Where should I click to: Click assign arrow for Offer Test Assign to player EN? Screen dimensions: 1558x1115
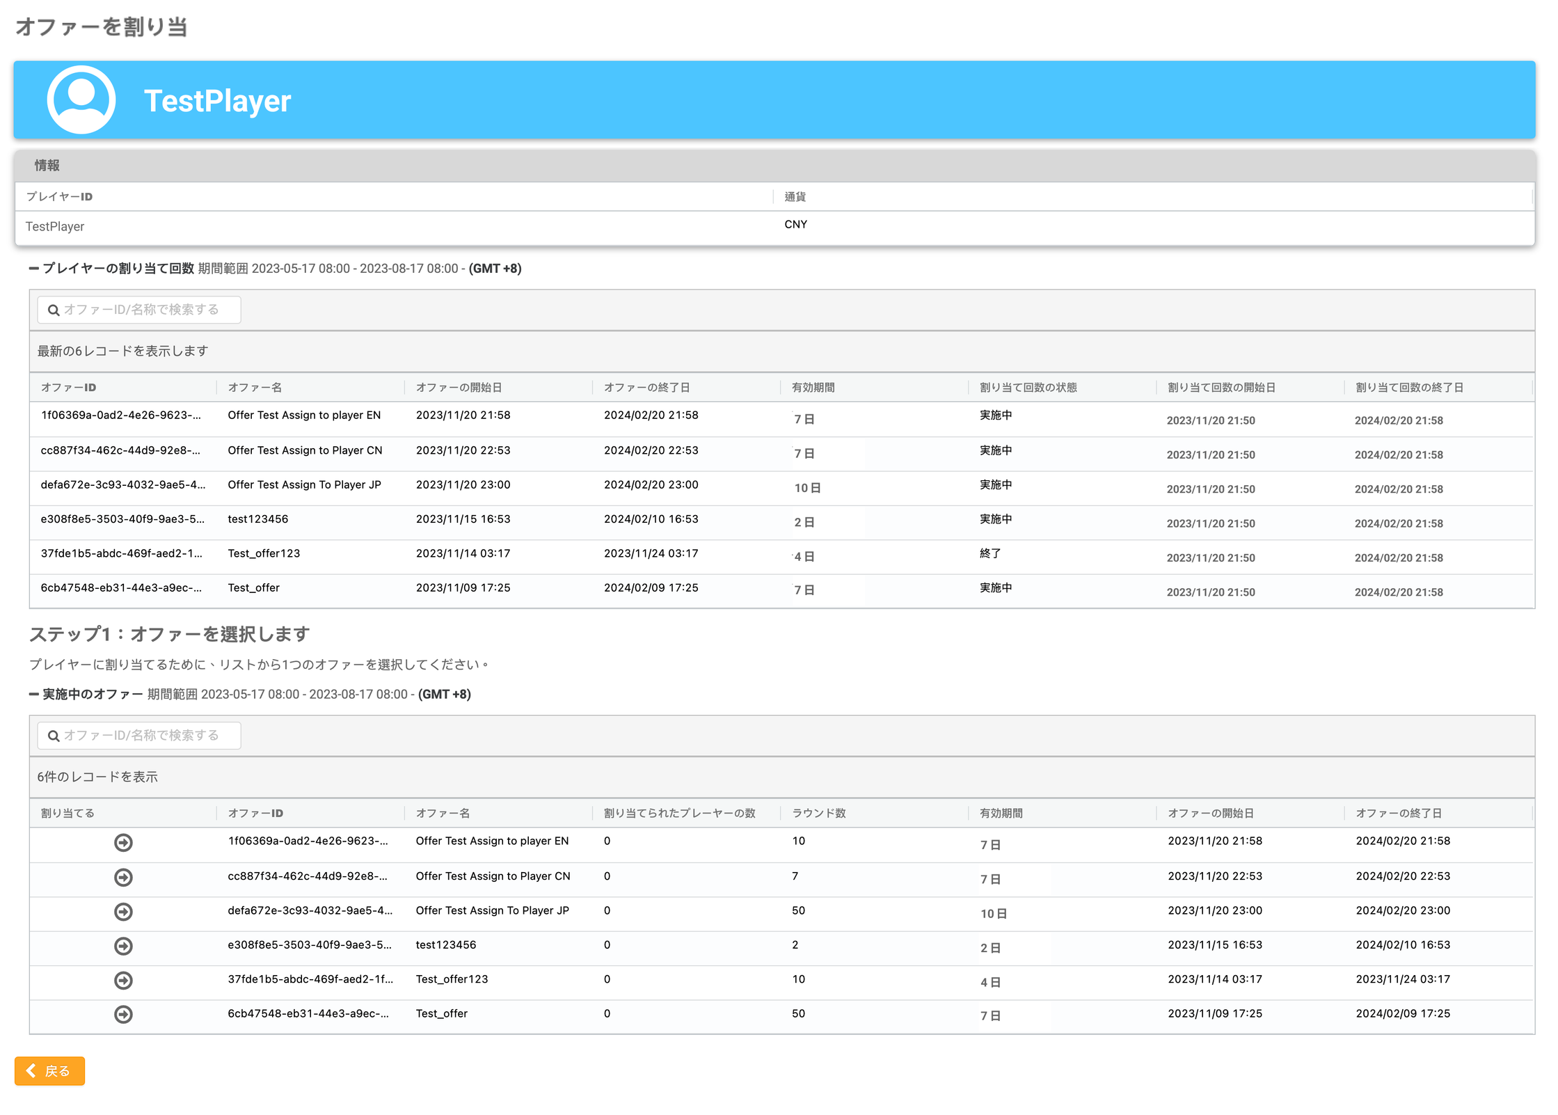(x=123, y=842)
